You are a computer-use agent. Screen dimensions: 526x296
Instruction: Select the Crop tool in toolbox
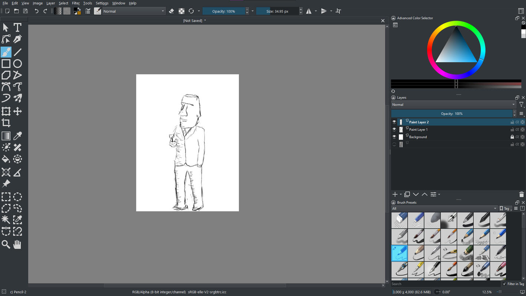[x=6, y=123]
